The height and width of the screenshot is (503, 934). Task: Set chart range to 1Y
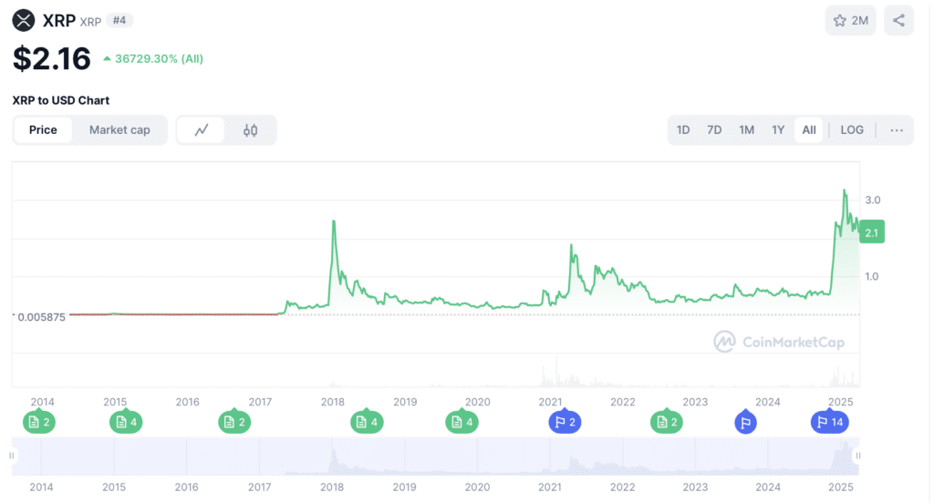tap(778, 129)
